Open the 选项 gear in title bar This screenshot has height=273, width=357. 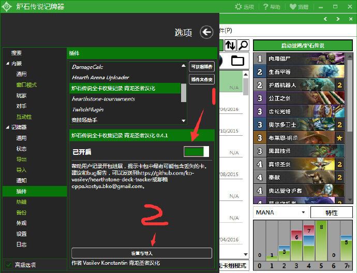[x=244, y=7]
